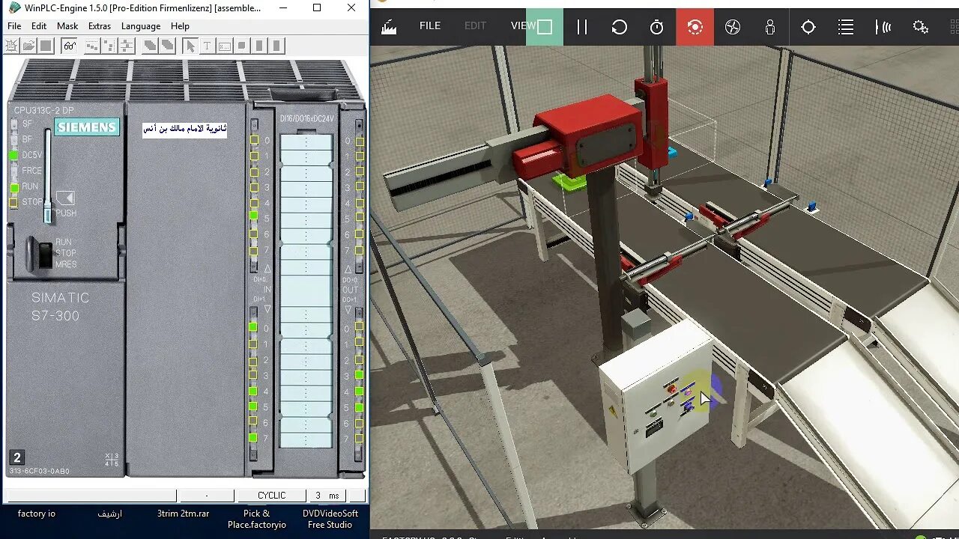Click the 3 ms cycle time status field

pyautogui.click(x=327, y=496)
